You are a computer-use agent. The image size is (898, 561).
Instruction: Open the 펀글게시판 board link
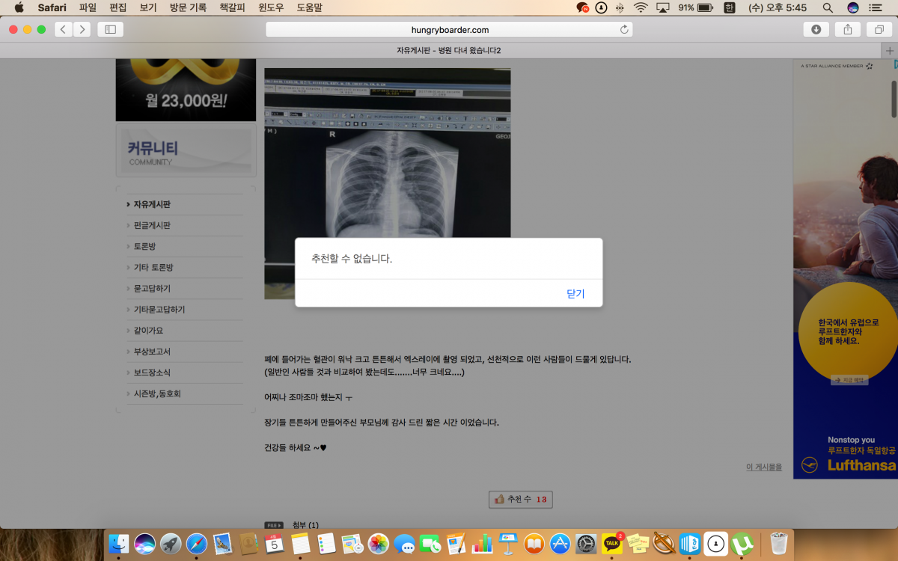click(153, 225)
